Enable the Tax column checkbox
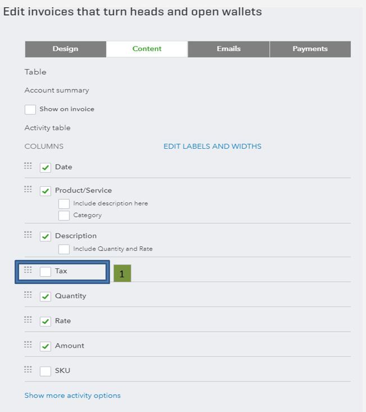Viewport: 366px width, 412px height. tap(45, 272)
